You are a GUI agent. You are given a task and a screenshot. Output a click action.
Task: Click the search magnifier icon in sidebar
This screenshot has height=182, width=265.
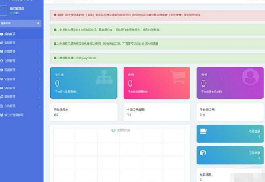pos(38,23)
